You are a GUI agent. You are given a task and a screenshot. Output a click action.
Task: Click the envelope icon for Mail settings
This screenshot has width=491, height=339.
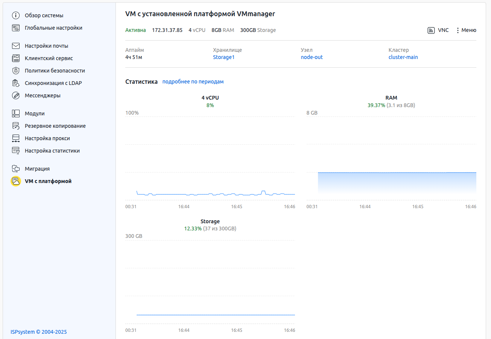(16, 46)
